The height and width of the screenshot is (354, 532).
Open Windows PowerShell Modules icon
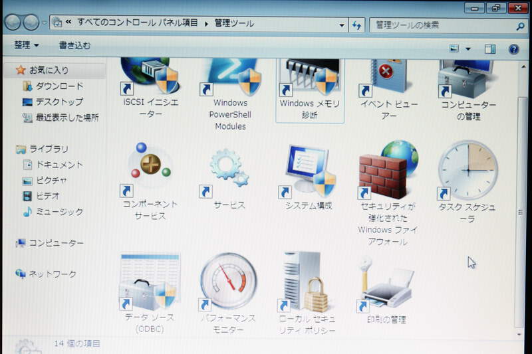coord(231,77)
